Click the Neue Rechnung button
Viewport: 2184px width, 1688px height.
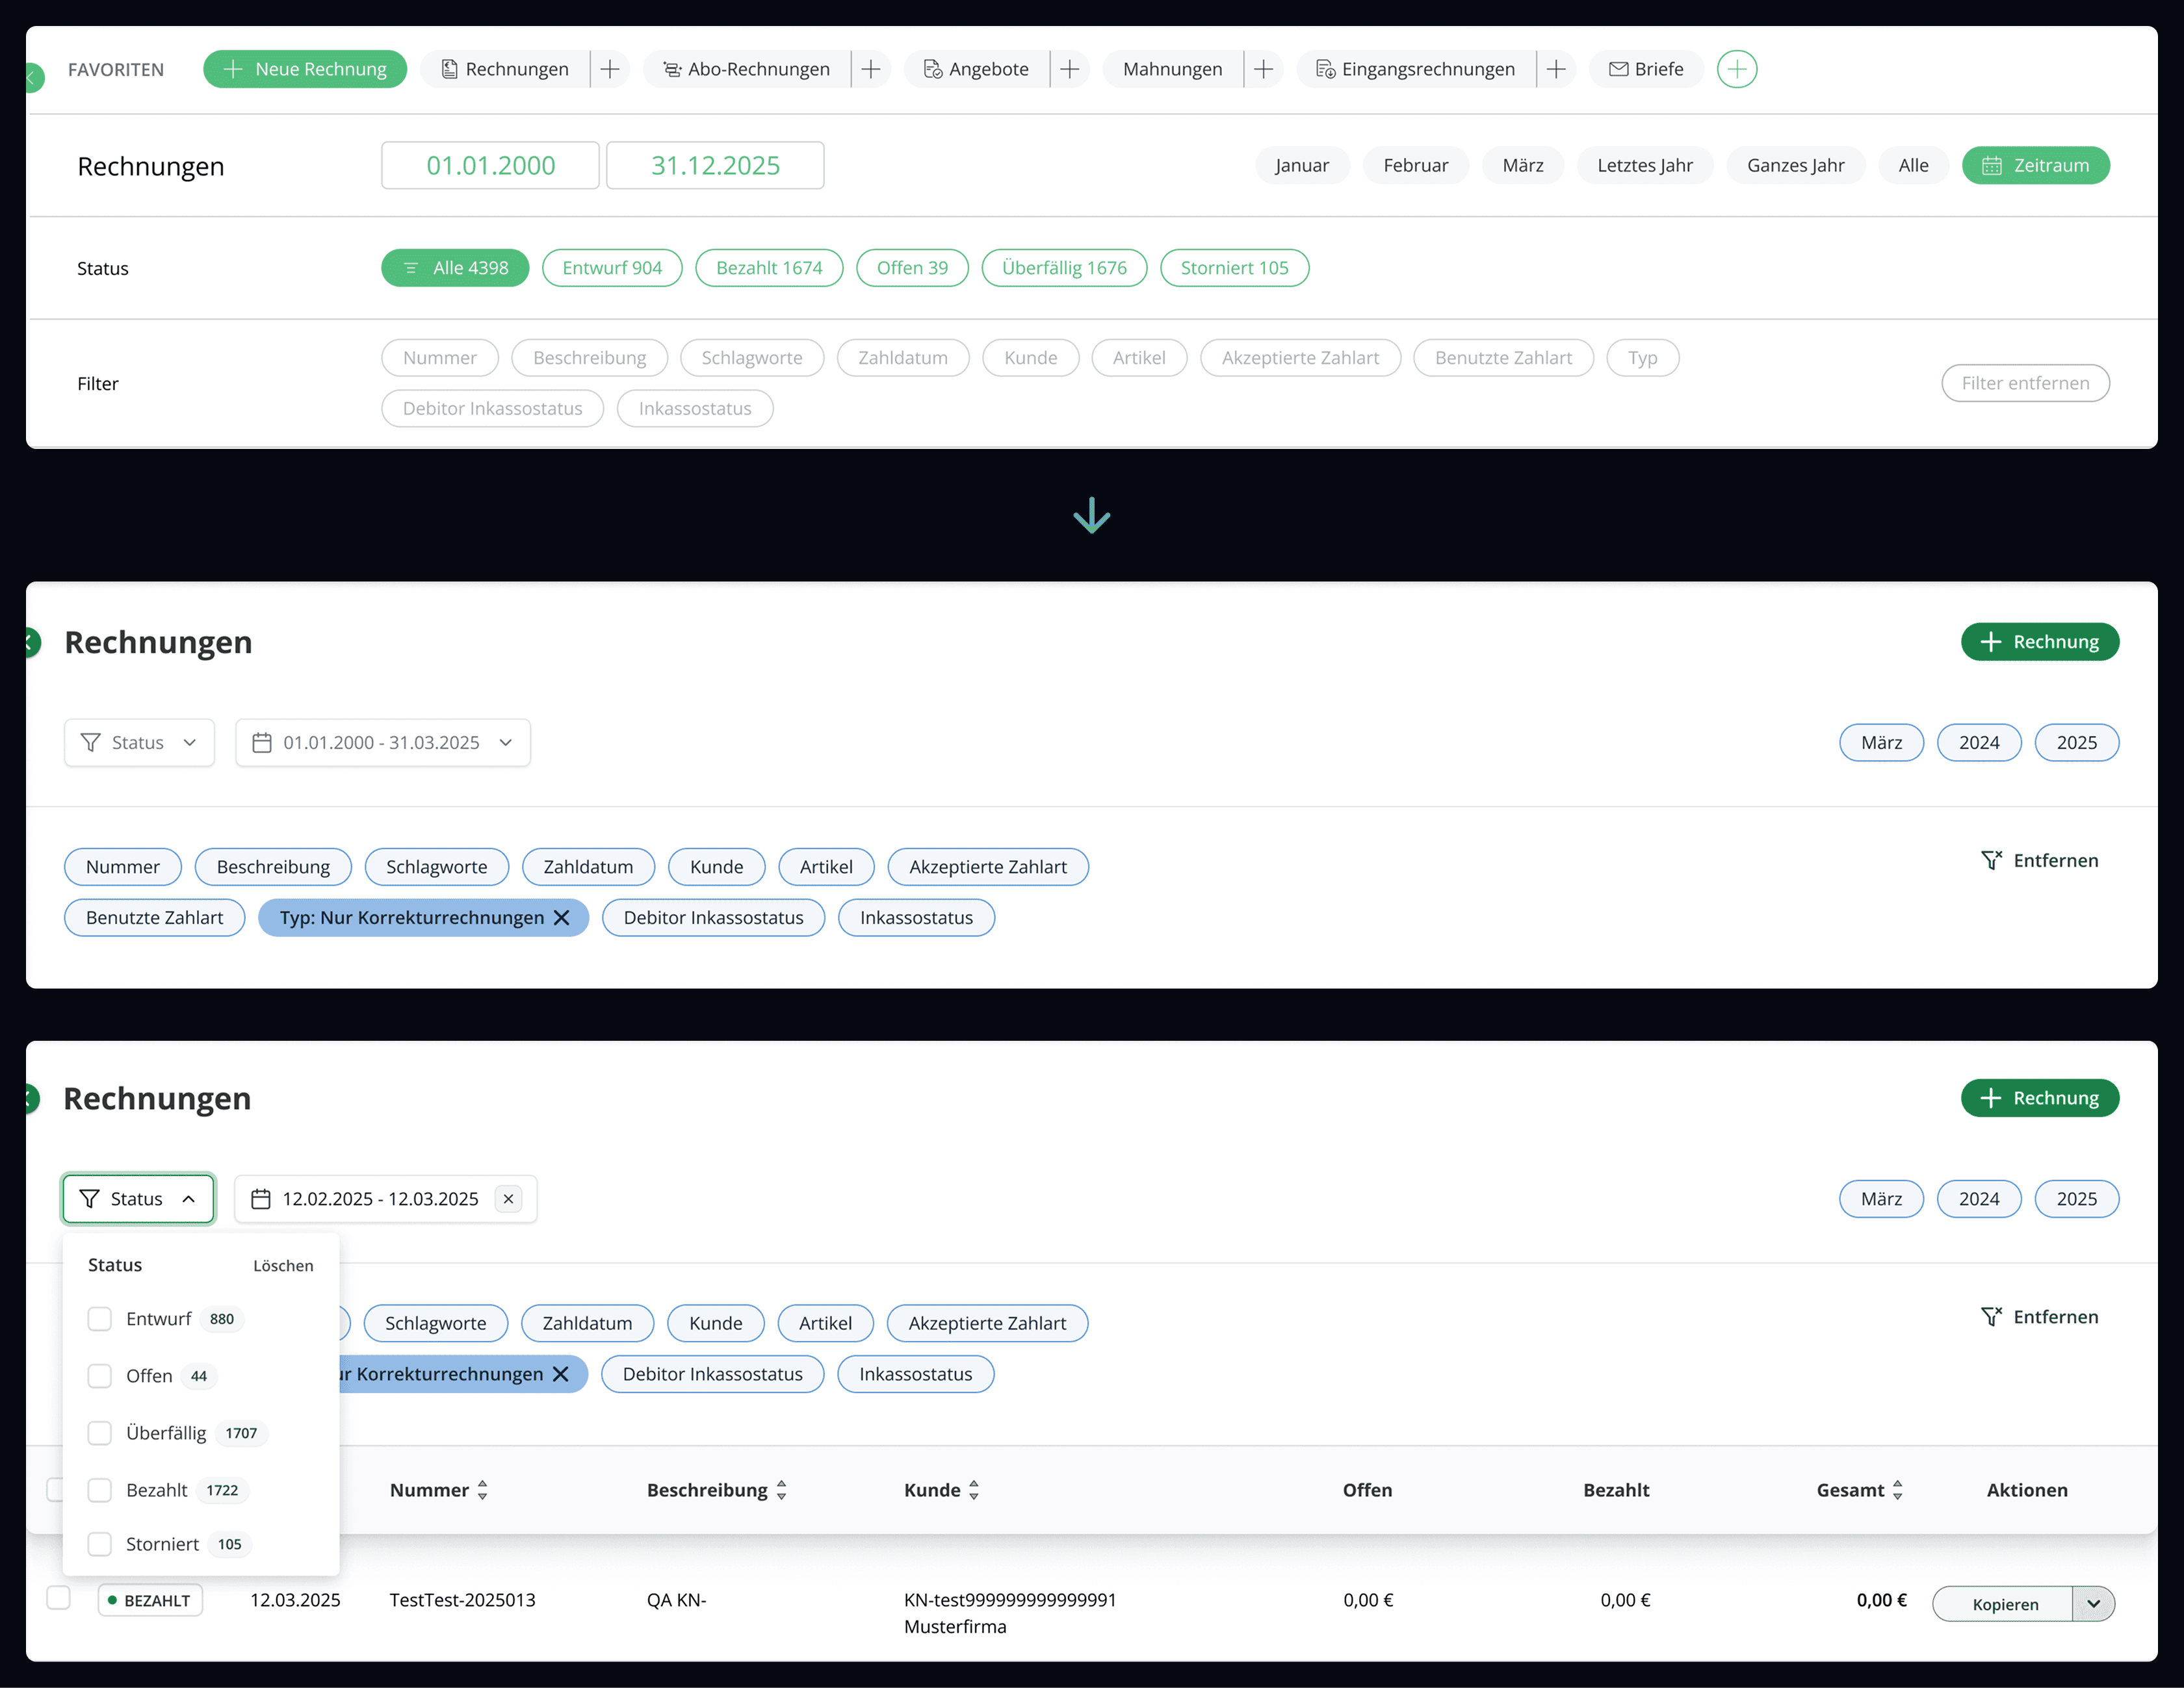pyautogui.click(x=305, y=69)
